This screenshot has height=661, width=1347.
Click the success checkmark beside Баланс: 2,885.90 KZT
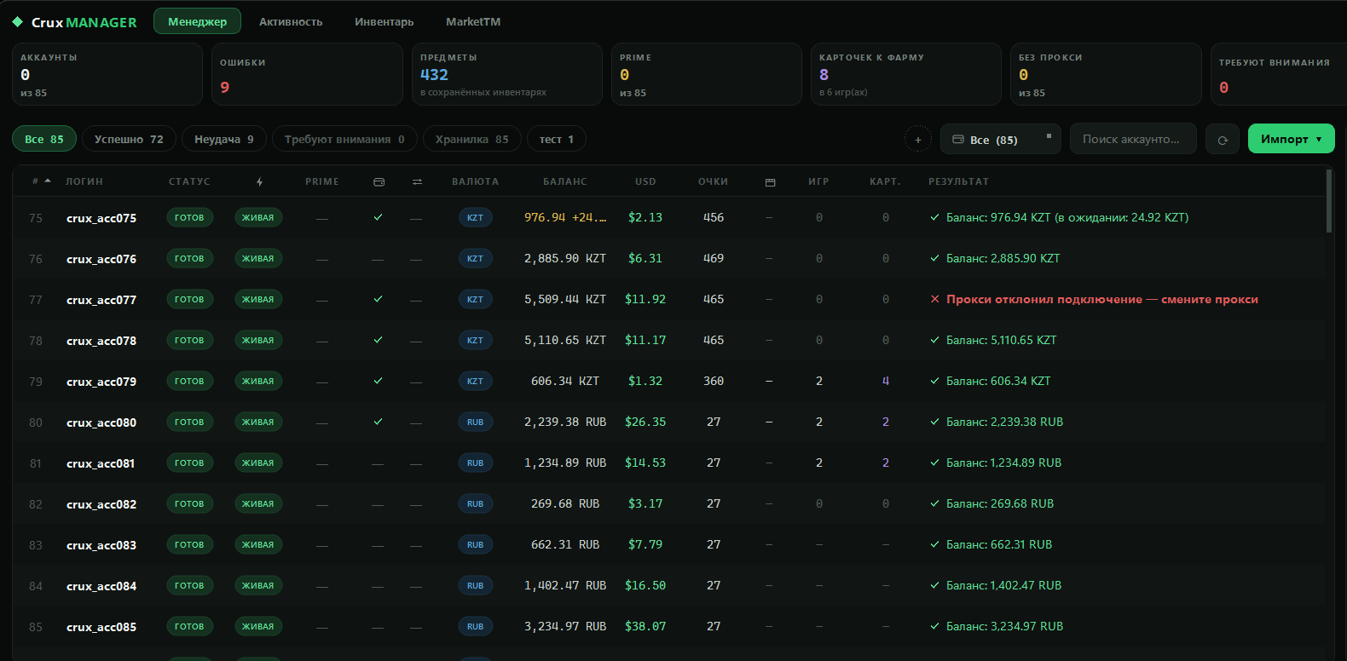coord(934,258)
